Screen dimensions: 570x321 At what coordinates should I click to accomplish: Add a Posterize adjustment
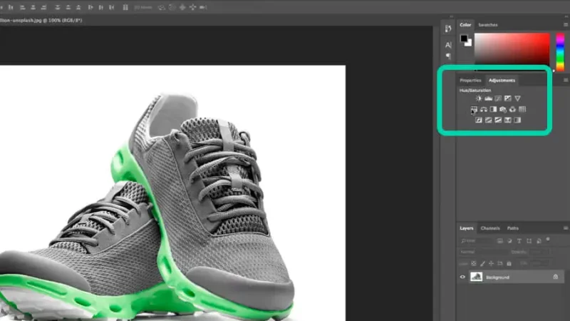(489, 120)
